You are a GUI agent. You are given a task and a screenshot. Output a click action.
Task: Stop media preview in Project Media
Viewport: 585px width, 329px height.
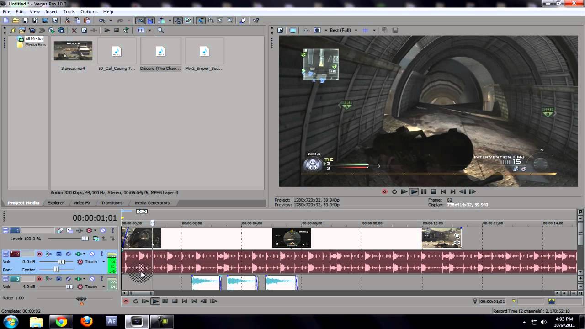click(117, 31)
